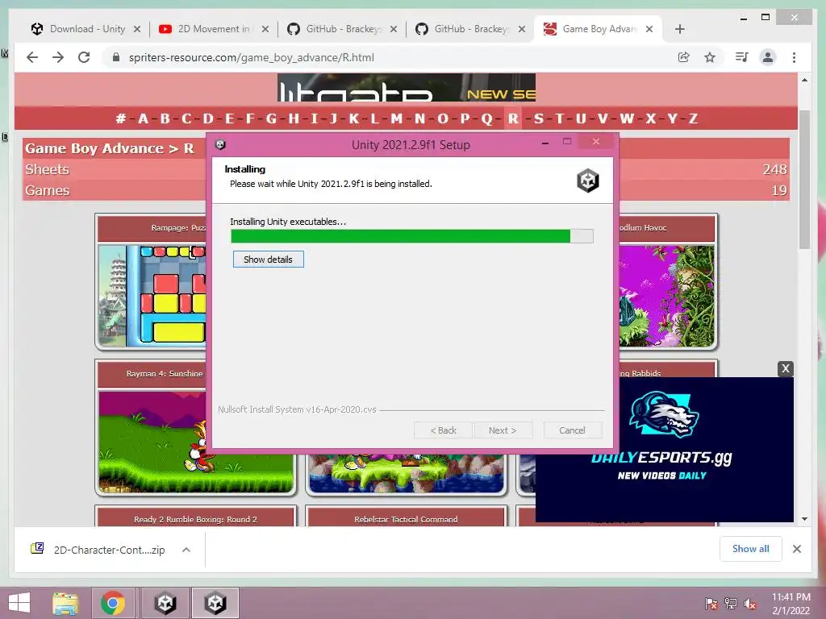The height and width of the screenshot is (619, 826).
Task: Share this page from the address bar
Action: (x=684, y=57)
